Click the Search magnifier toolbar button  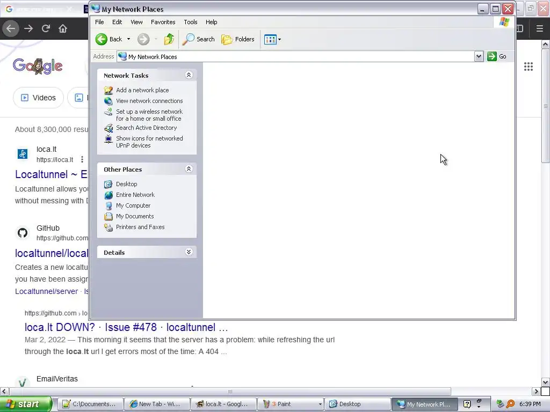click(199, 39)
